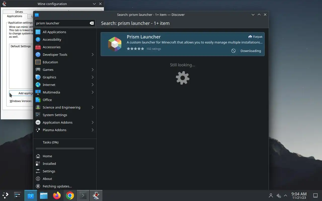Go to the Home page label
The image size is (322, 201).
tap(47, 156)
